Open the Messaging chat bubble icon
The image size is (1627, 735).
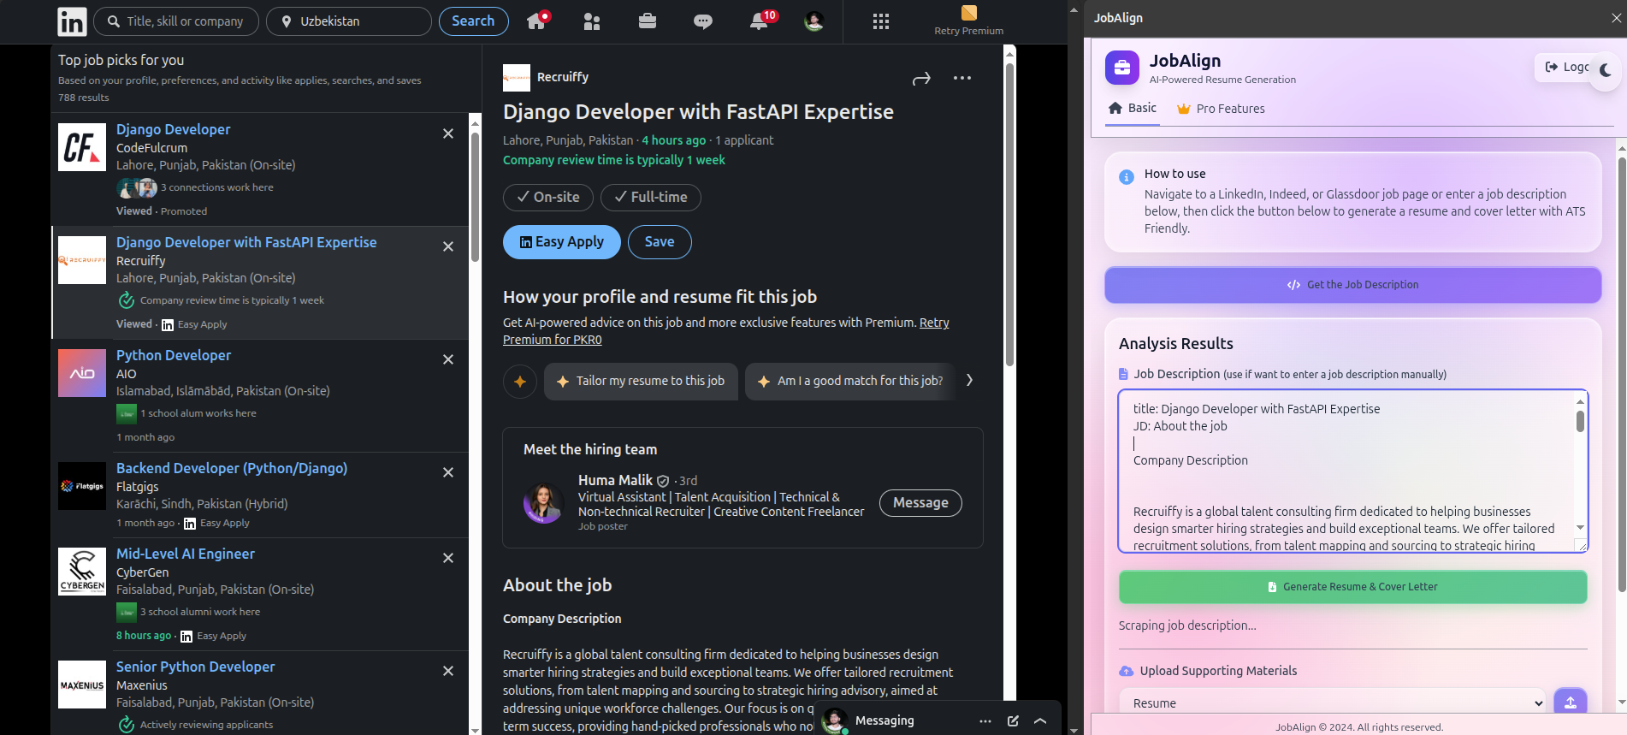click(703, 21)
